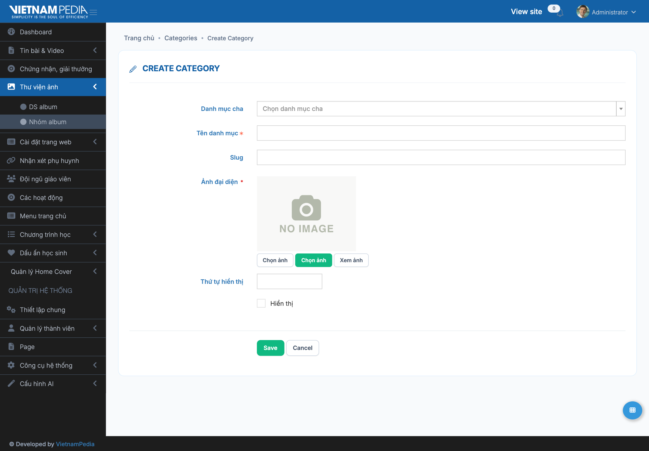This screenshot has width=649, height=451.
Task: Expand the Tin bài & Video chevron
Action: click(x=95, y=50)
